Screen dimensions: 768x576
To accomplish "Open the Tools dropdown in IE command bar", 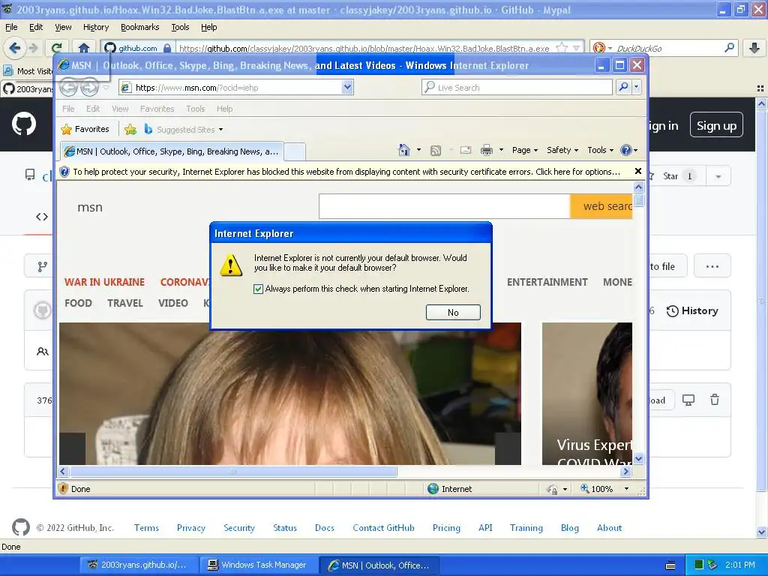I will pyautogui.click(x=601, y=150).
